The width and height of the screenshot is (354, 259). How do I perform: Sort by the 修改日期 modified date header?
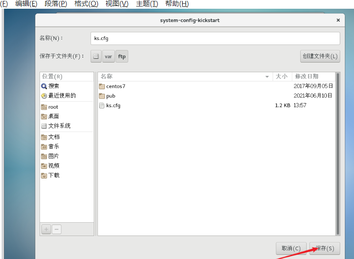314,76
